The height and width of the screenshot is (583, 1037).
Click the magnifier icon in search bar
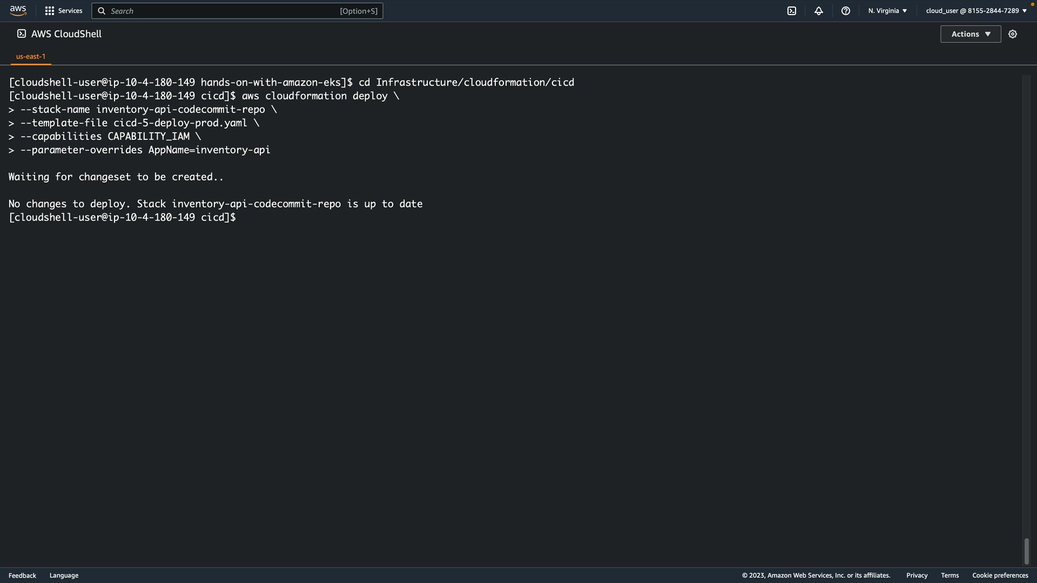pos(102,11)
